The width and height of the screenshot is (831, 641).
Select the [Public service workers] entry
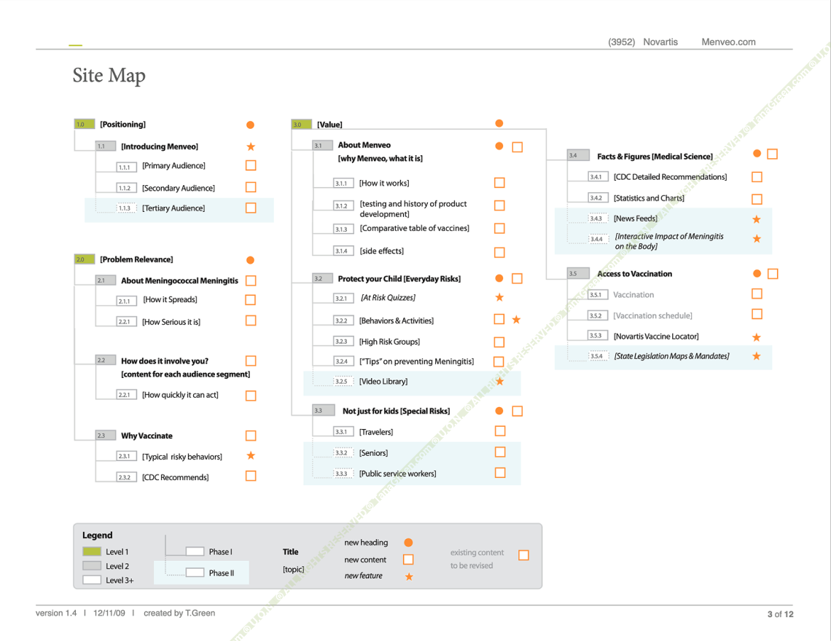pyautogui.click(x=397, y=474)
